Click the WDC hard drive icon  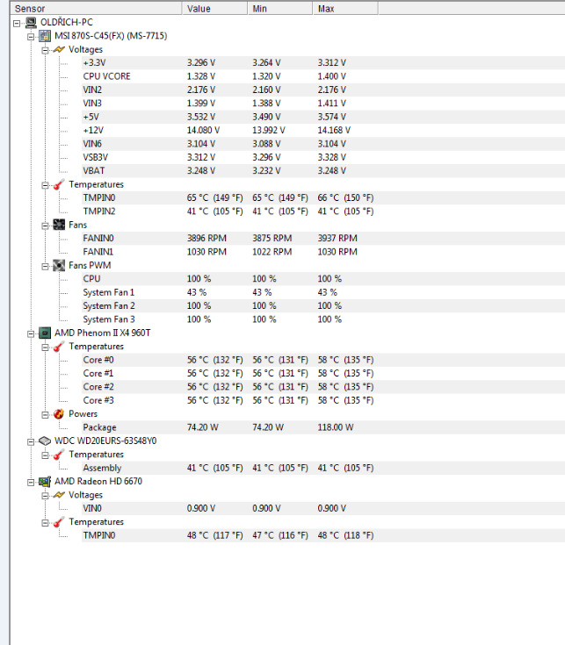(45, 441)
